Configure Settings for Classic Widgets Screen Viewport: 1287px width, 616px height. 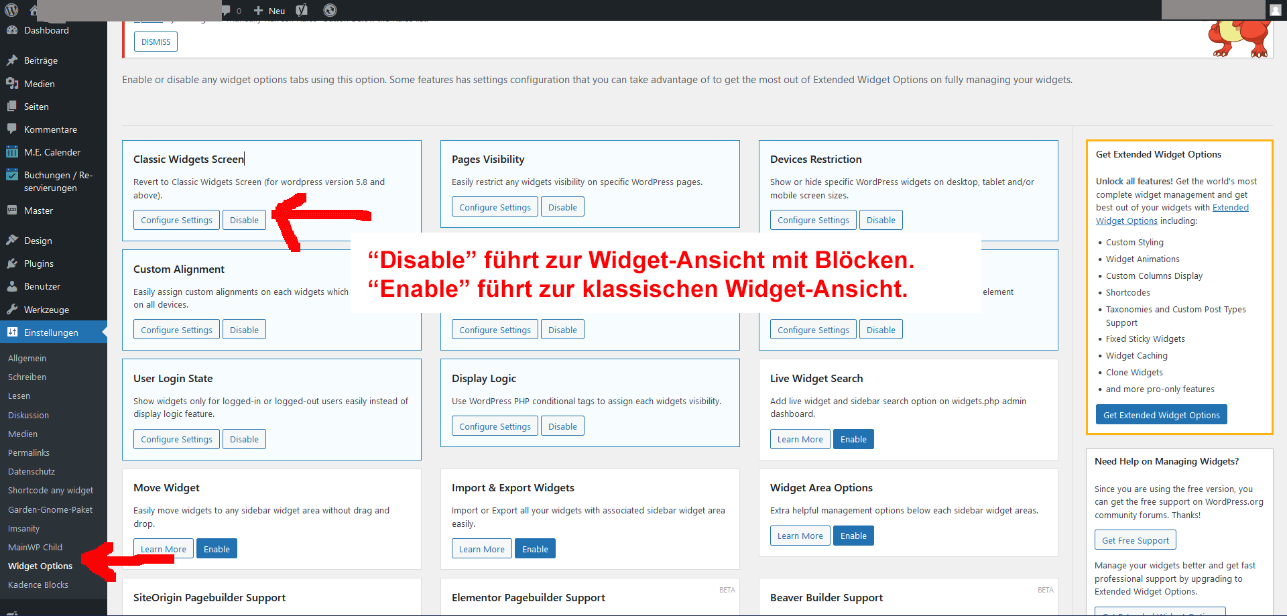[x=176, y=220]
